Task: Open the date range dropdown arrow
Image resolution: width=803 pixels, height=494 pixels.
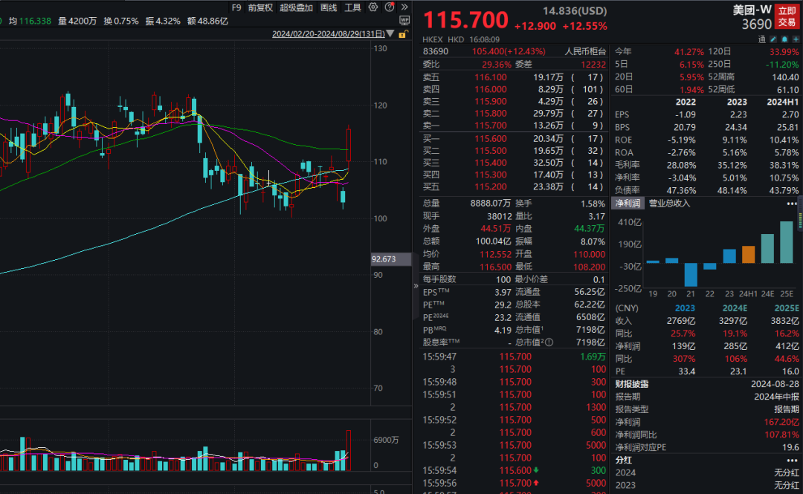Action: pyautogui.click(x=391, y=34)
